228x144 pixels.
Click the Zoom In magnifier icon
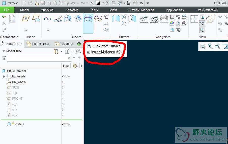click(210, 46)
